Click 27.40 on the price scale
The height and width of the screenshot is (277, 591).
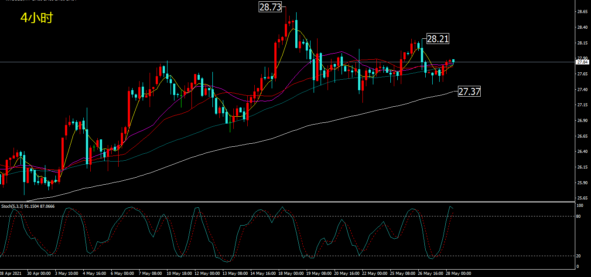581,89
